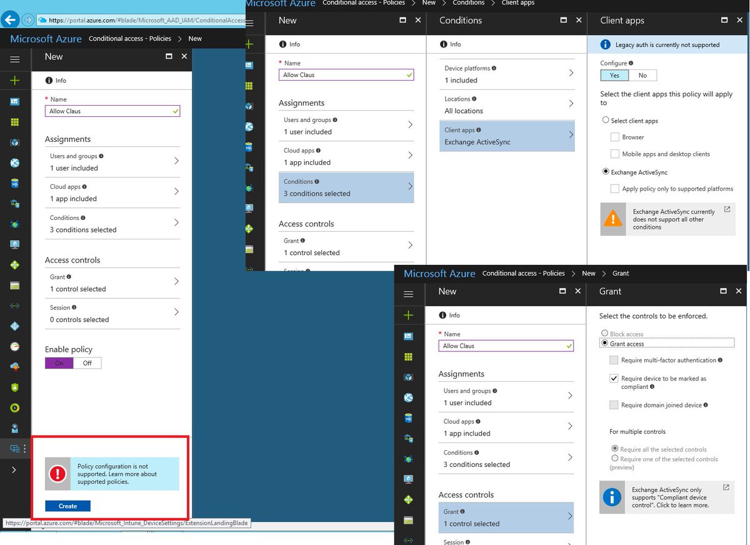Open Azure Cosmos DB from the sidebar

(x=16, y=223)
